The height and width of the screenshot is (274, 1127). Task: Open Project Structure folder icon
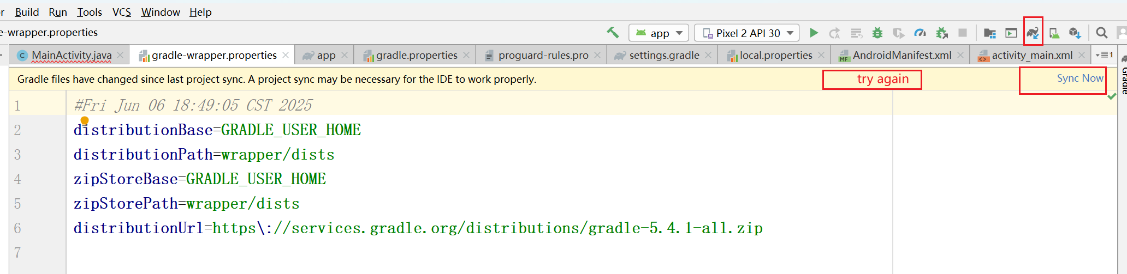tap(990, 33)
